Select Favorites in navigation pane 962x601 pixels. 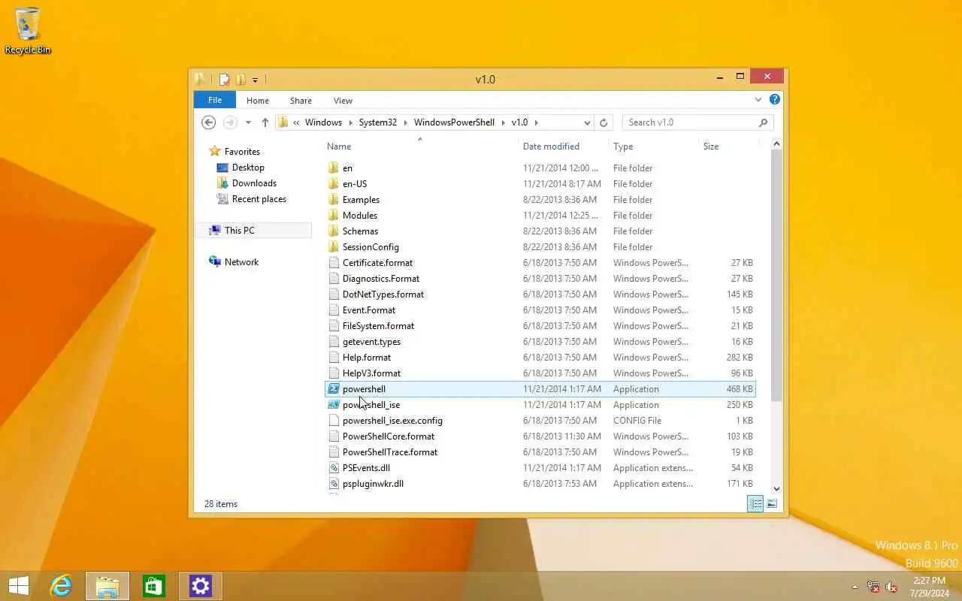pos(242,152)
